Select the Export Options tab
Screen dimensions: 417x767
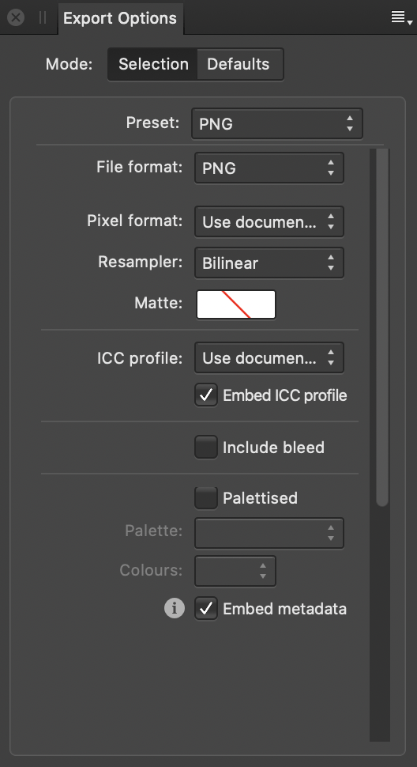120,18
